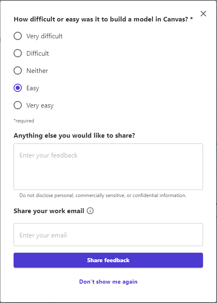Click the 'Very easy' label text
Viewport: 217px width, 303px height.
[x=40, y=106]
